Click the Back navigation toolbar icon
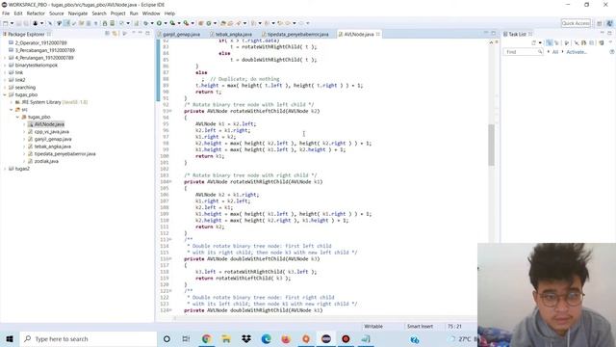Viewport: 616px width, 347px height. tap(288, 23)
